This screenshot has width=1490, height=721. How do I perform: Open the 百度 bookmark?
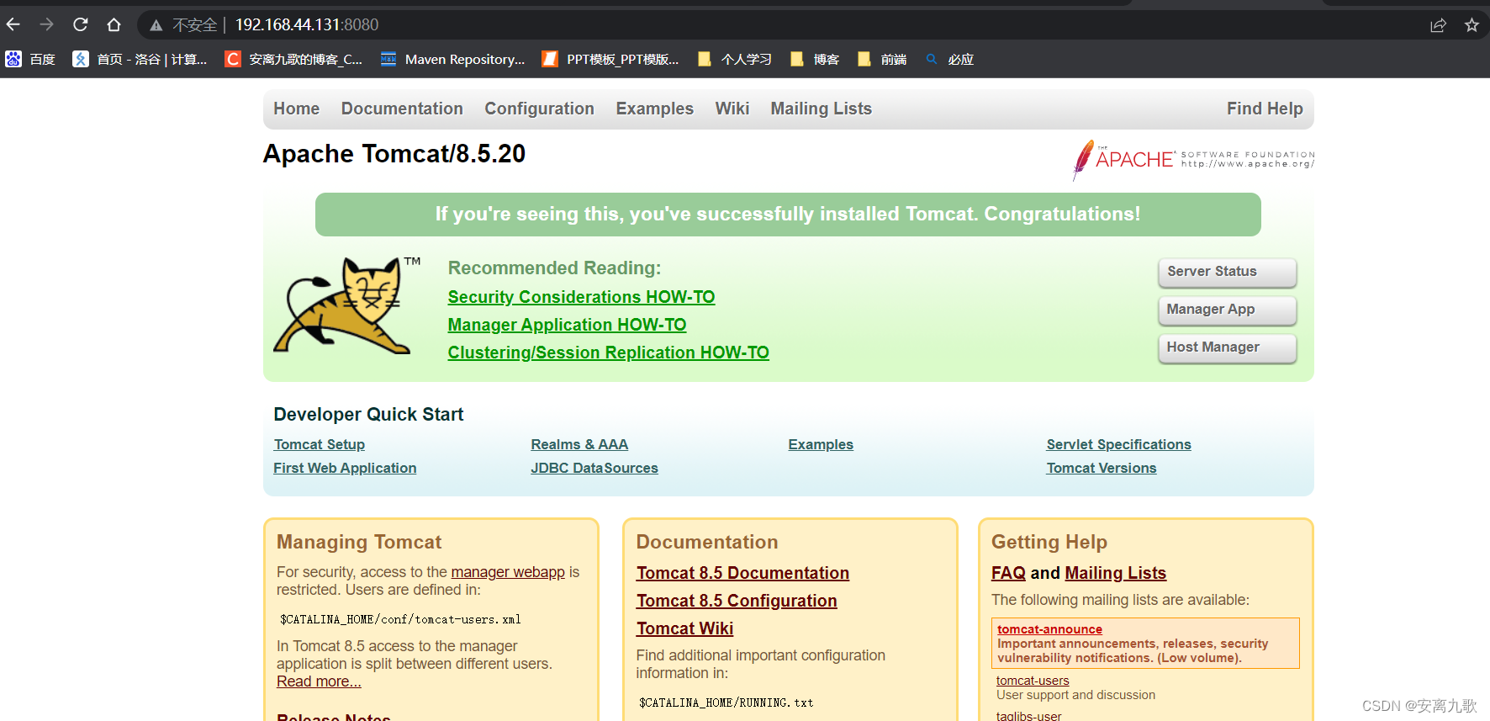click(30, 59)
